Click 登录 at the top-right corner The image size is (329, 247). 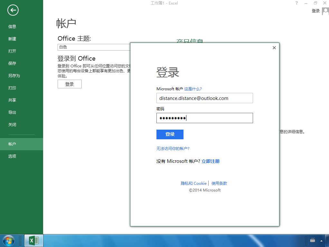click(315, 11)
